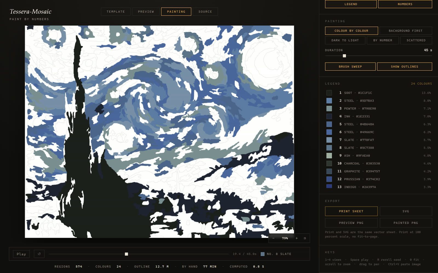Download the Preview PNG
The image size is (438, 273).
click(351, 223)
